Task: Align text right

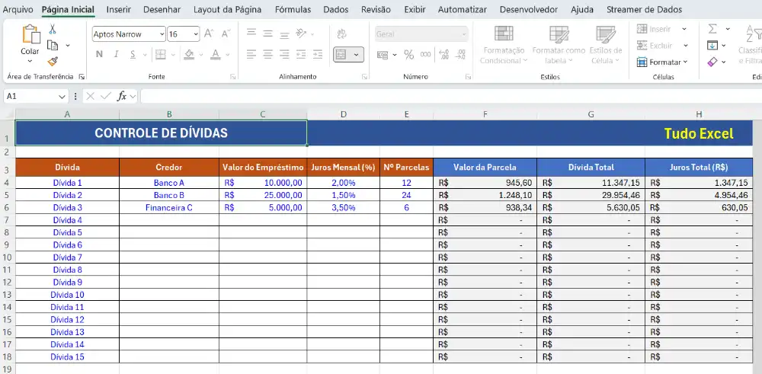Action: point(284,54)
